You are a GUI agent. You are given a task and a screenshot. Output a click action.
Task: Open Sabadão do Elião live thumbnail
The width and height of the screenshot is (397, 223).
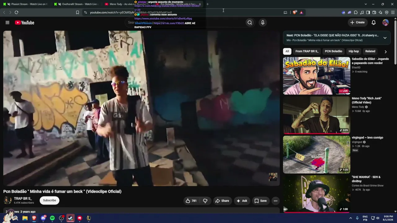click(316, 76)
